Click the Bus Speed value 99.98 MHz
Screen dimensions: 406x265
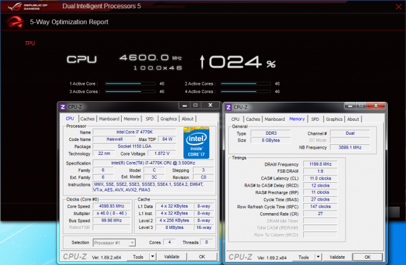coord(112,221)
